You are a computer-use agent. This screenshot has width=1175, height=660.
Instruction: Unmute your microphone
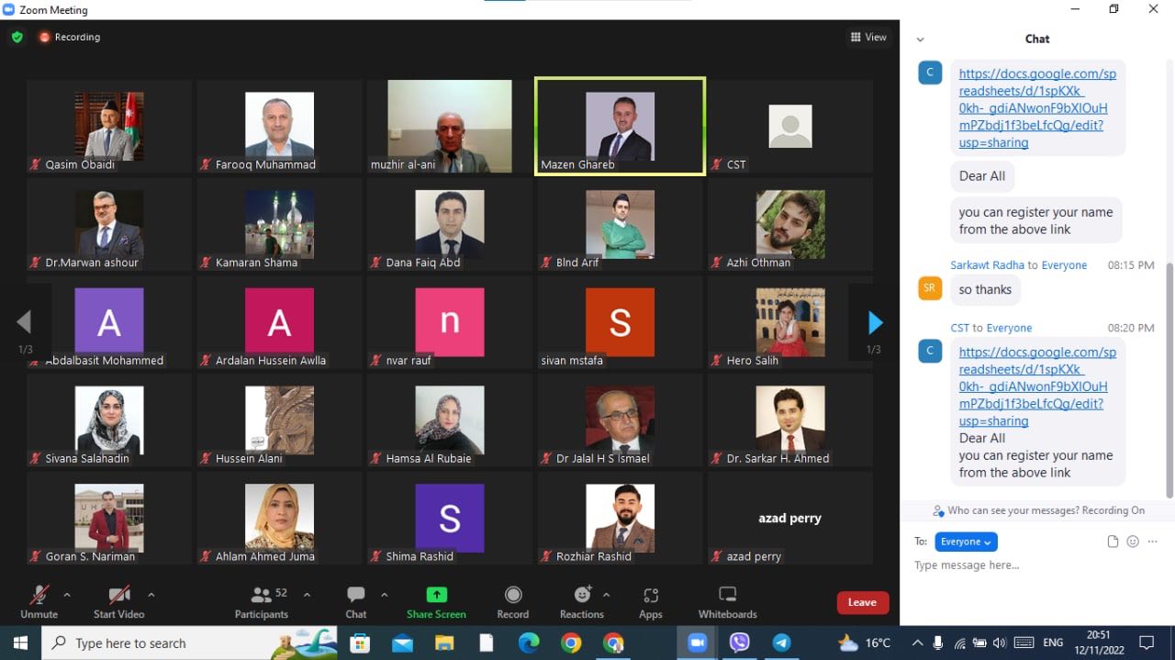[39, 602]
